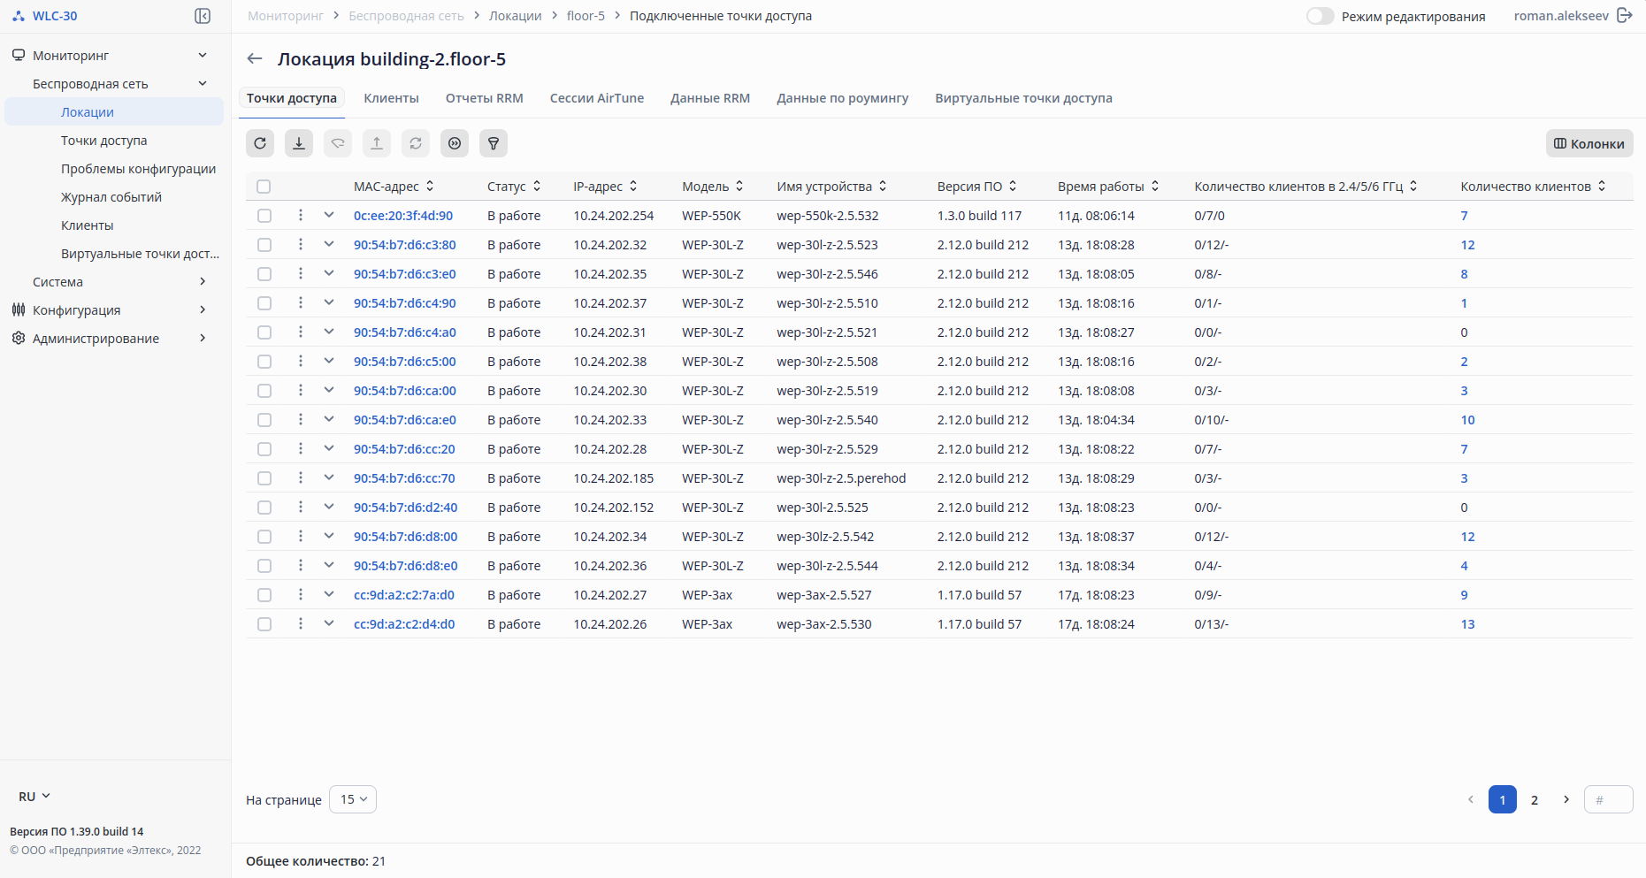Switch to the Клиенты tab
The image size is (1646, 878).
pos(391,98)
